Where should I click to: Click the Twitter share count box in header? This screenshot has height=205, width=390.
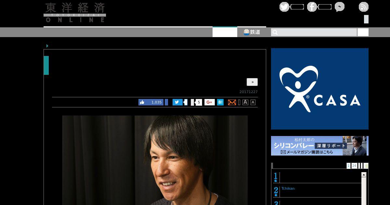click(297, 7)
